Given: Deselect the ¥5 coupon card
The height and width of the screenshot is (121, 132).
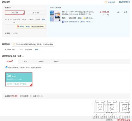Looking at the screenshot, I should pyautogui.click(x=19, y=79).
